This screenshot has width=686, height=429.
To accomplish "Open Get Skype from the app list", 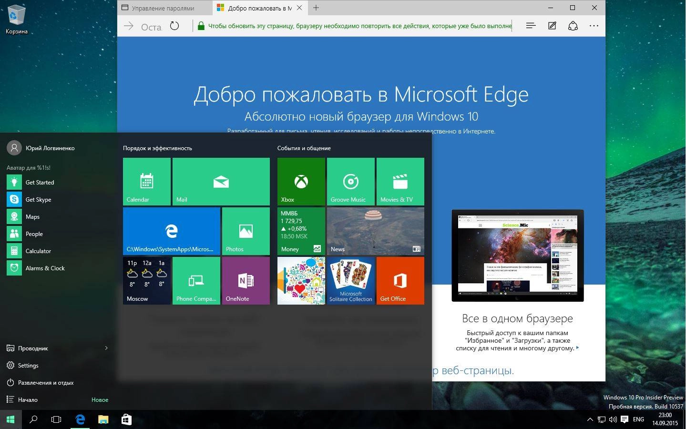I will click(57, 199).
